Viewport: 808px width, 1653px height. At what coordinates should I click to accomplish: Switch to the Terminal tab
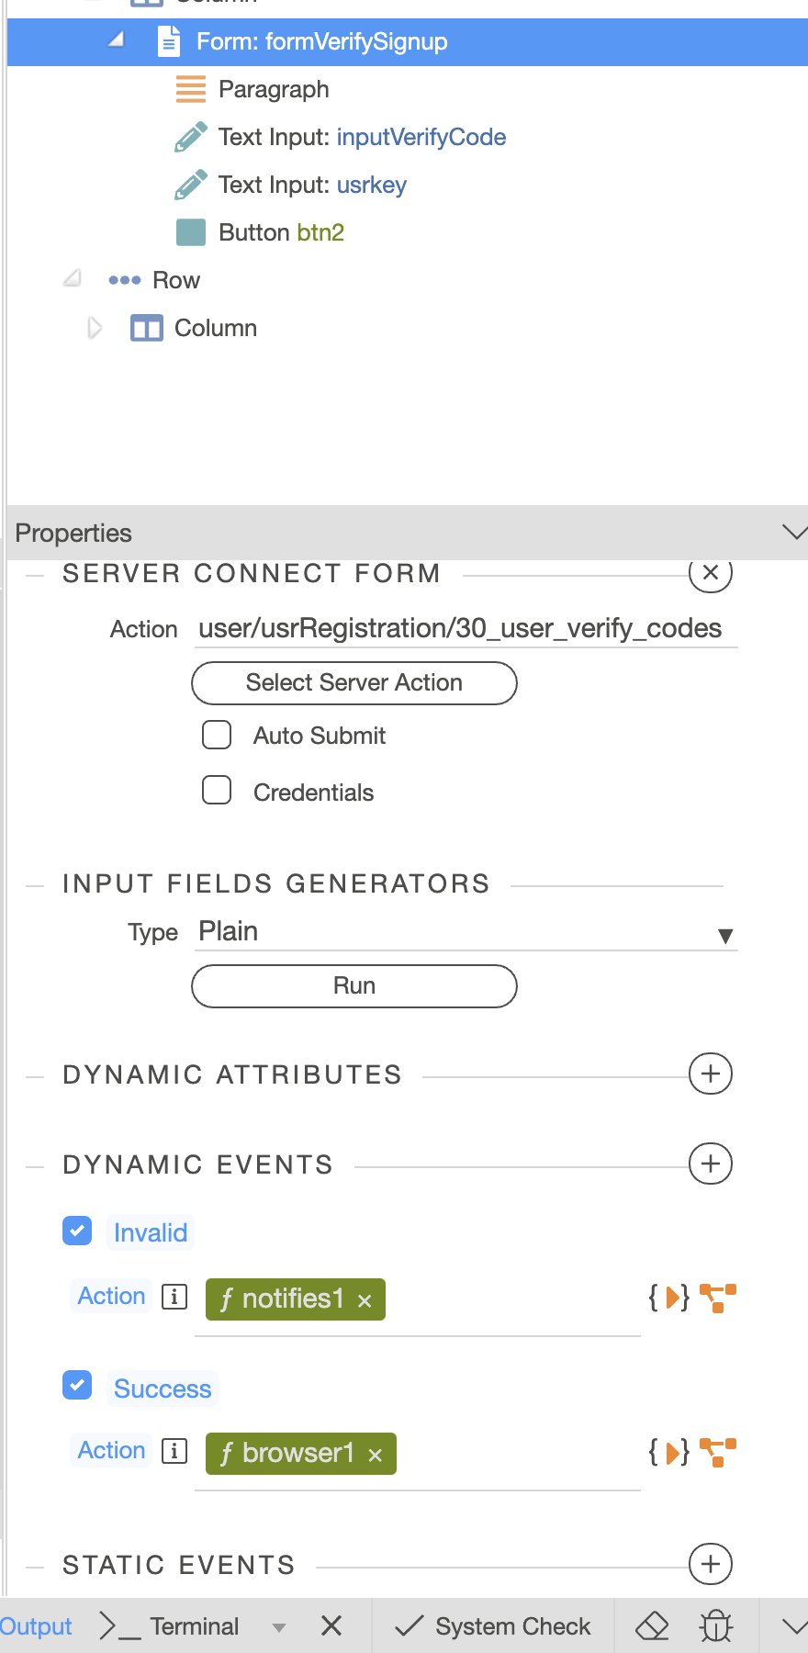coord(194,1626)
